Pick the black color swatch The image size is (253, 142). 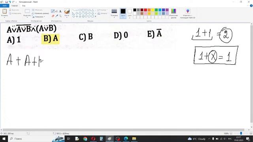coord(135,10)
